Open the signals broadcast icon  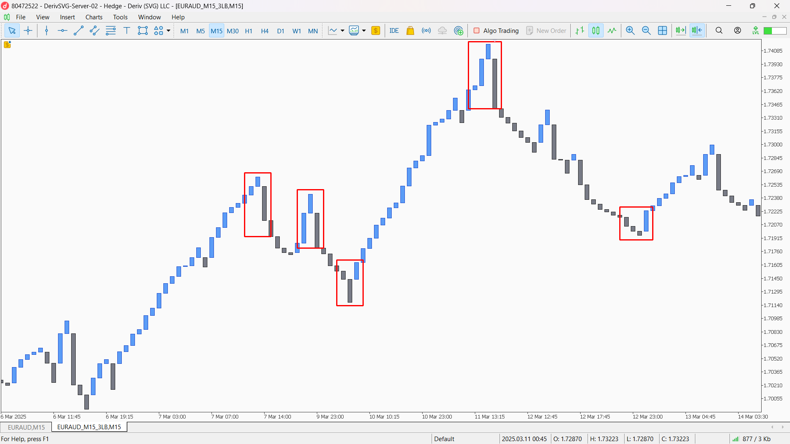tap(426, 31)
